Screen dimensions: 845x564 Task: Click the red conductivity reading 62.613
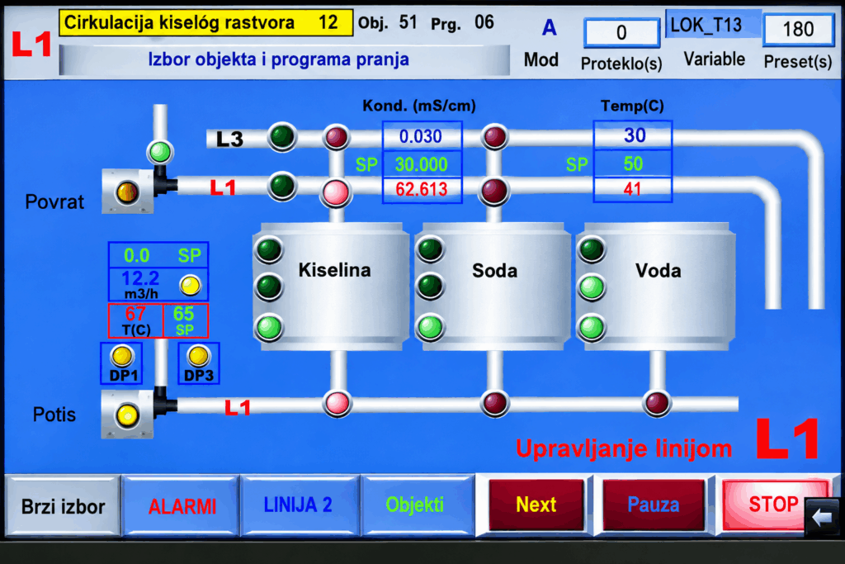pos(422,190)
